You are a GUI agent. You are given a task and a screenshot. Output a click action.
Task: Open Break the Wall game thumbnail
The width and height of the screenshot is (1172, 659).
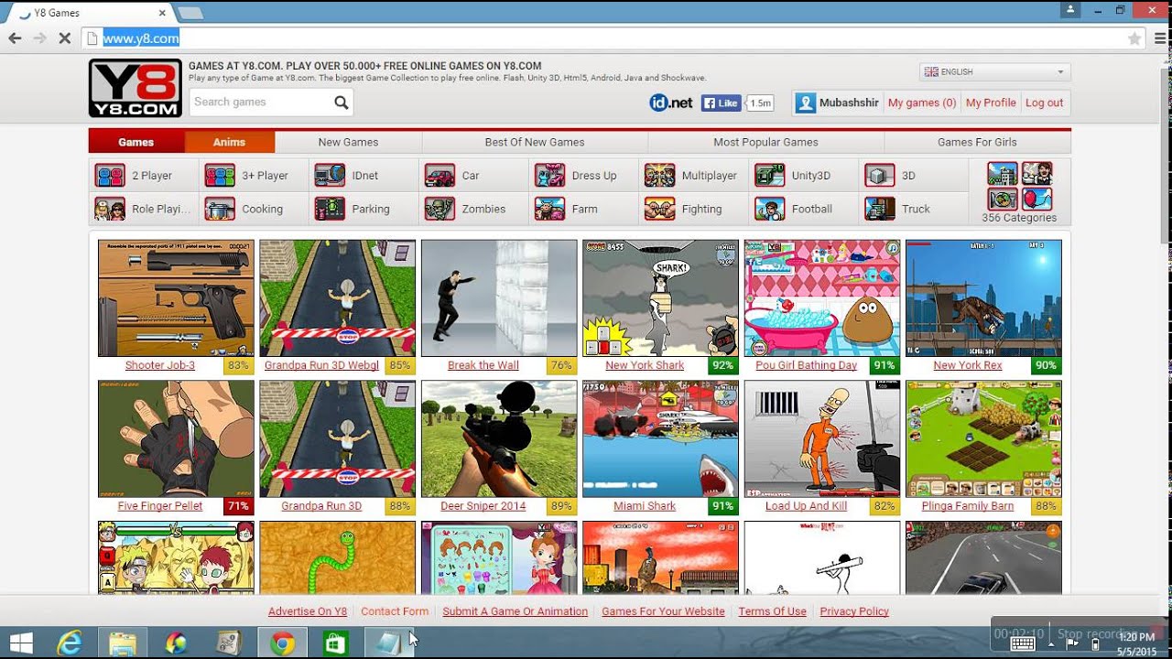(499, 298)
